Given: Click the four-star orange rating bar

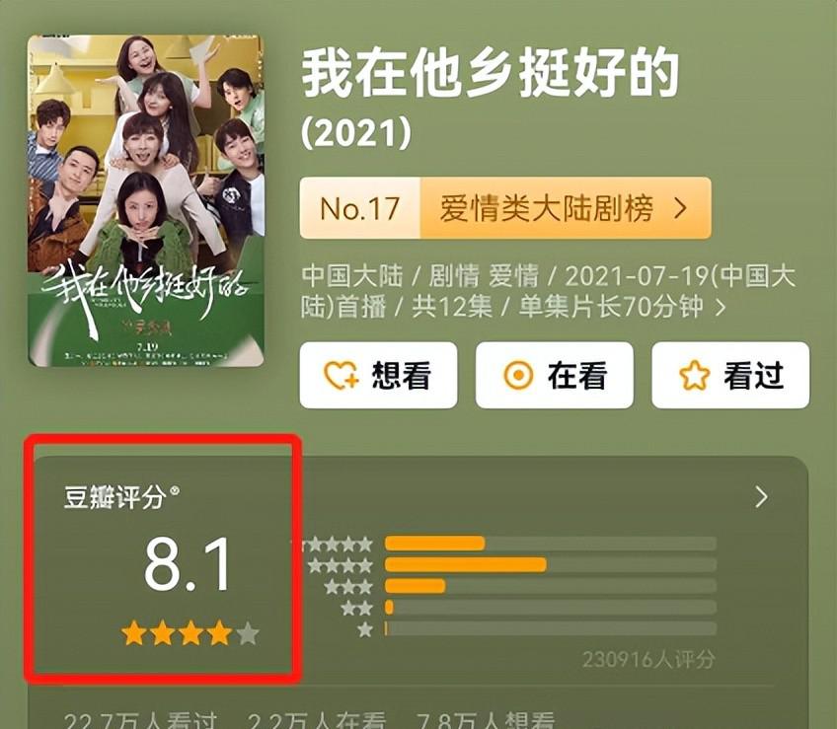Looking at the screenshot, I should (466, 564).
